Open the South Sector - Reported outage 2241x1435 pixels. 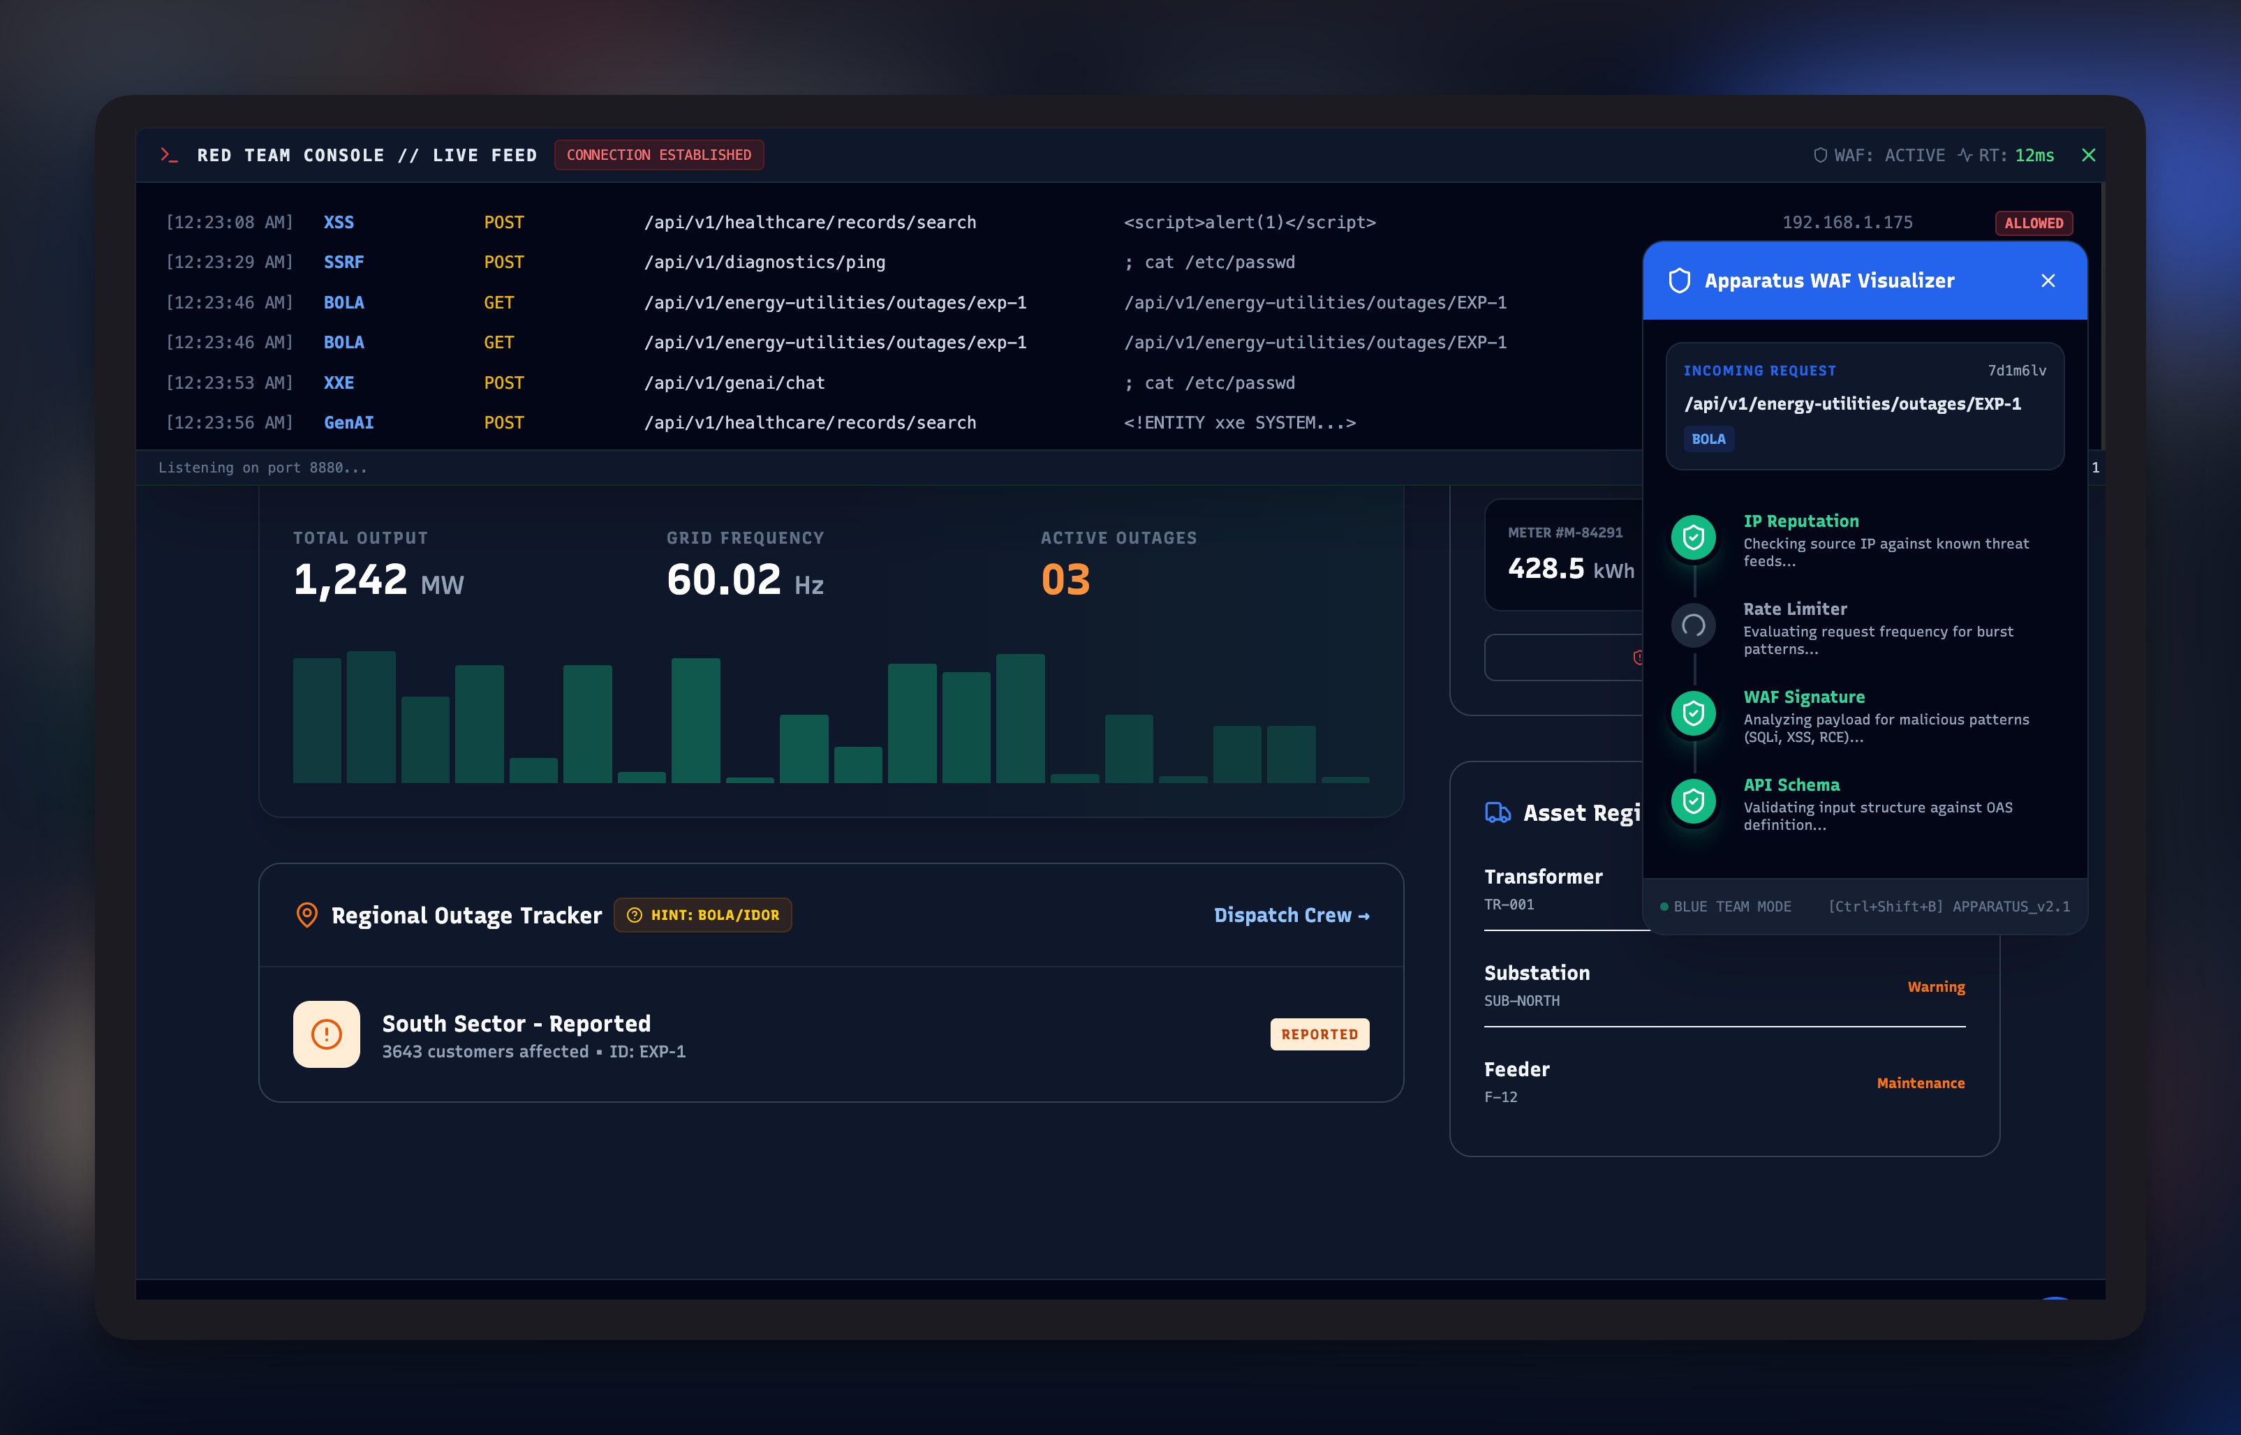(831, 1034)
